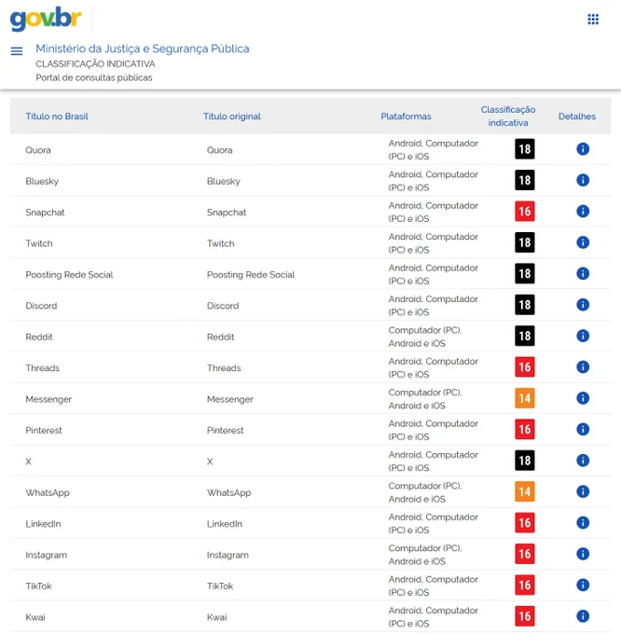Image resolution: width=621 pixels, height=634 pixels.
Task: Click the platforms cell for Instagram row
Action: [x=425, y=555]
